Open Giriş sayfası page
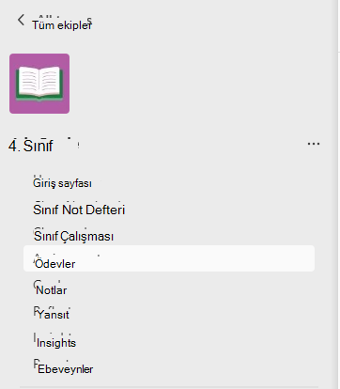Viewport: 340px width, 389px height. tap(62, 183)
